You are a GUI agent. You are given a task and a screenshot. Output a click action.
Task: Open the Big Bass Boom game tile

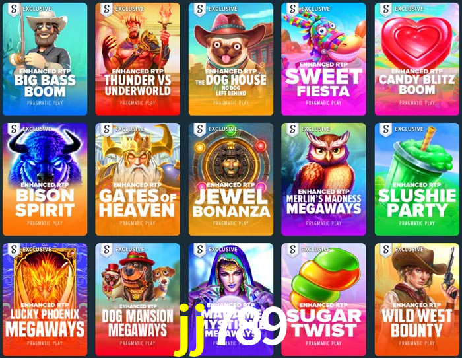pos(45,59)
